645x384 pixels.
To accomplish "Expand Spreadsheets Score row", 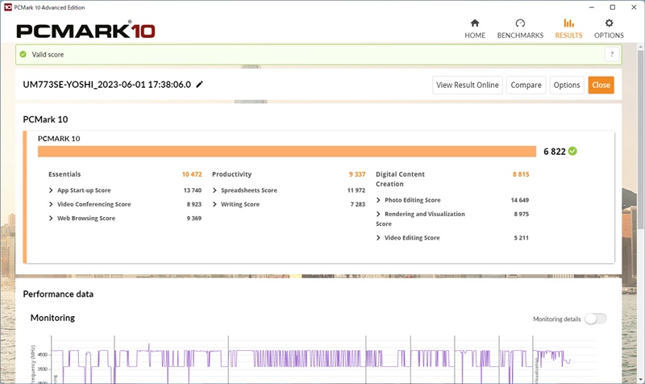I will click(x=215, y=190).
